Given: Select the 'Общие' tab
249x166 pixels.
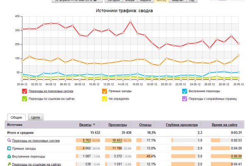Looking at the screenshot, I should [x=15, y=117].
